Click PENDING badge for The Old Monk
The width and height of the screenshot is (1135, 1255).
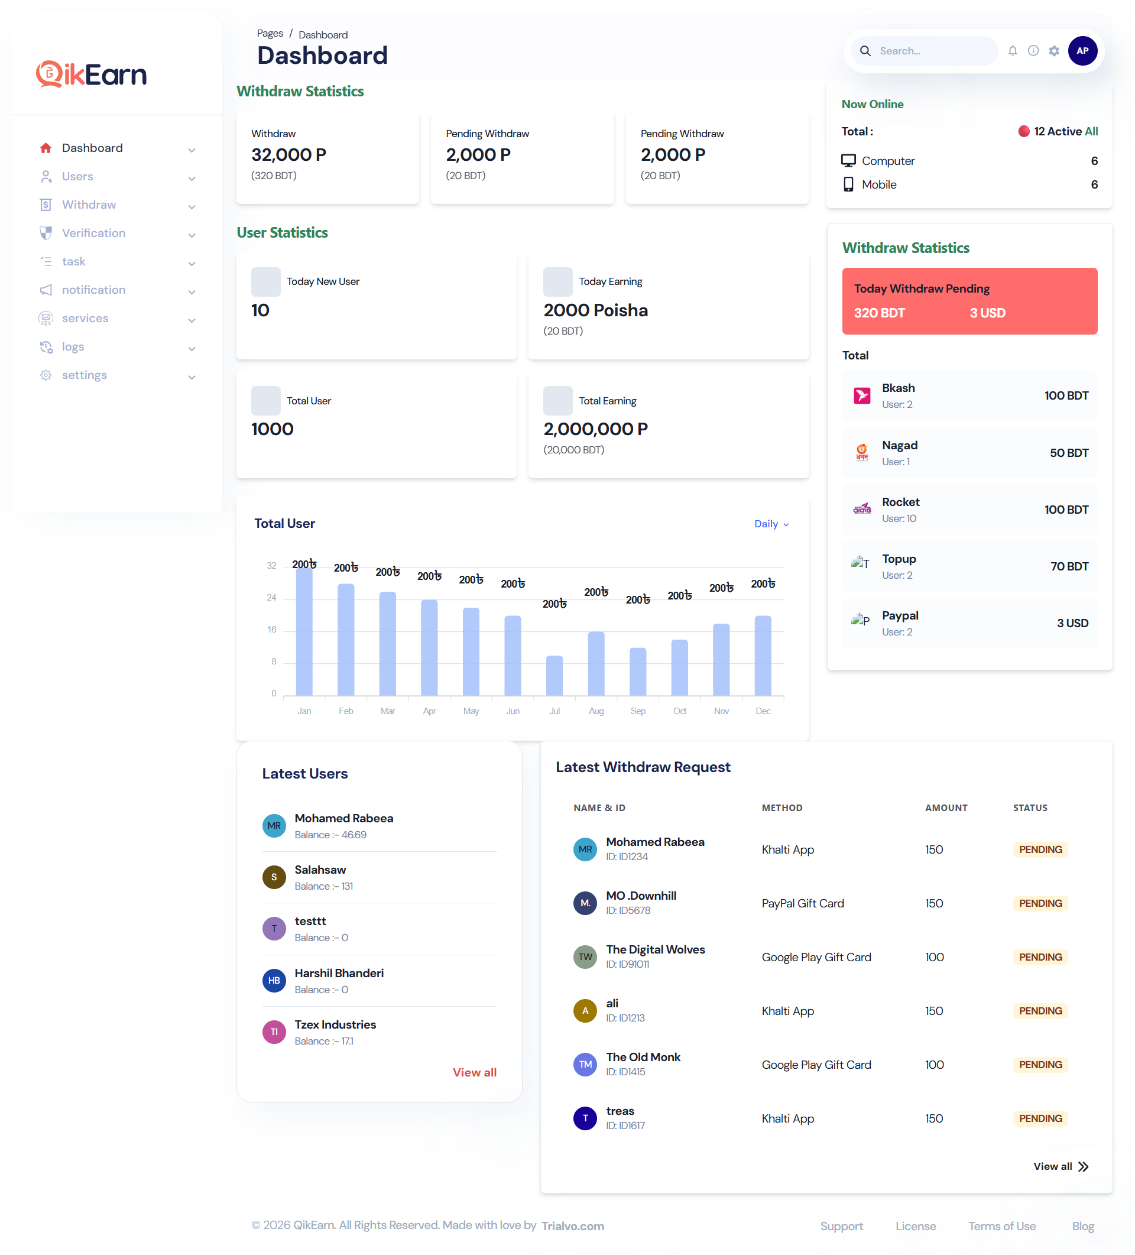pyautogui.click(x=1040, y=1065)
